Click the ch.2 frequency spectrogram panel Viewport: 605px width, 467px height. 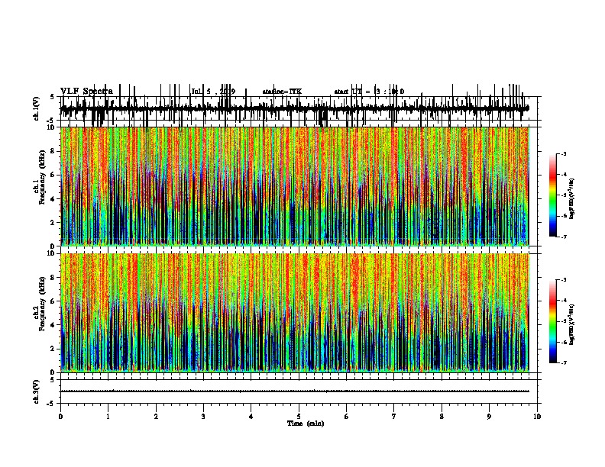[295, 313]
